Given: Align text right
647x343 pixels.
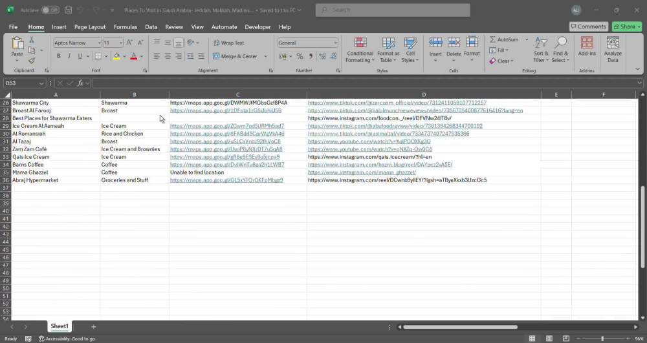Looking at the screenshot, I should click(x=179, y=56).
